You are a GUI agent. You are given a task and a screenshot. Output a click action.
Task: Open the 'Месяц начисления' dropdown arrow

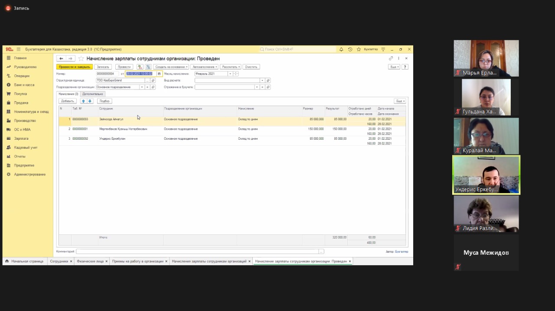click(x=230, y=74)
